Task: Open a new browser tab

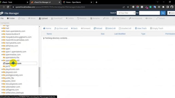Action: (97, 2)
